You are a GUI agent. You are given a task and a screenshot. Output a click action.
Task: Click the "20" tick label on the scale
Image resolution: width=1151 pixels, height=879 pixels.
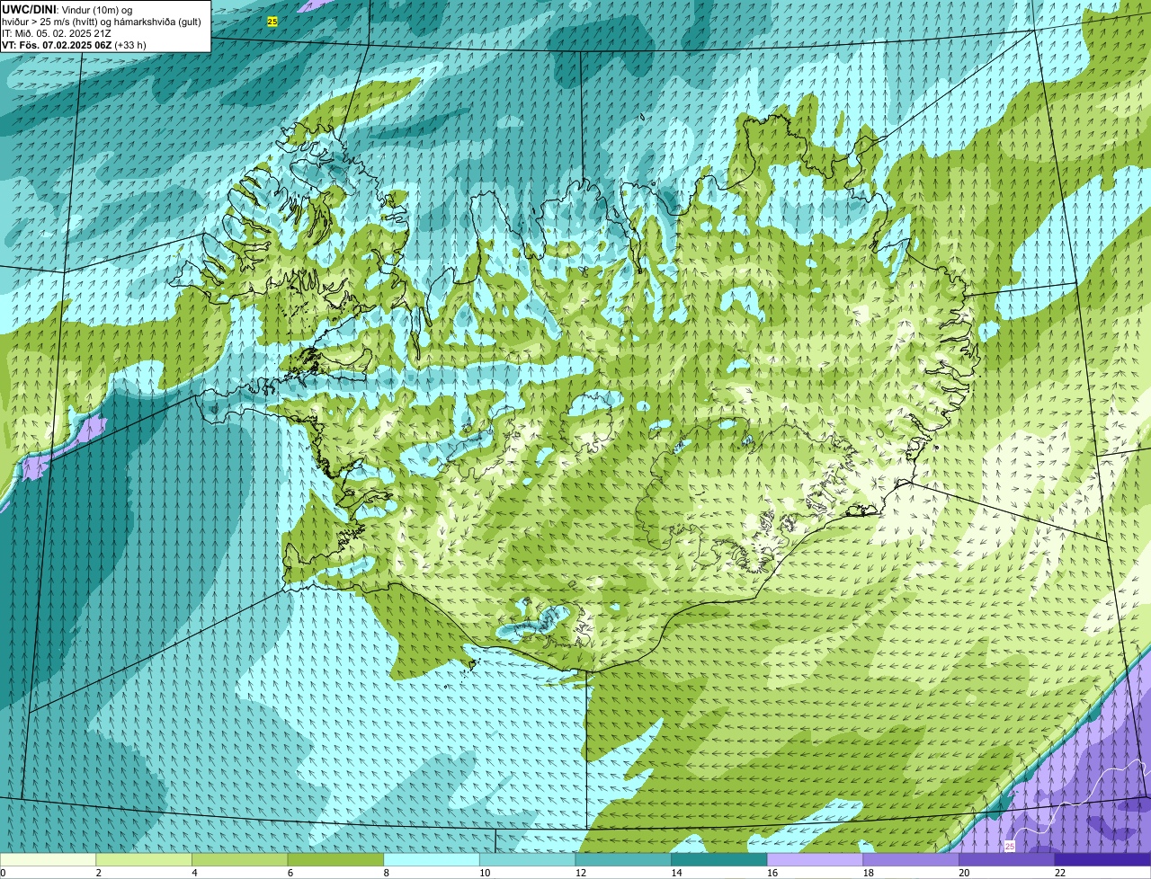(964, 873)
